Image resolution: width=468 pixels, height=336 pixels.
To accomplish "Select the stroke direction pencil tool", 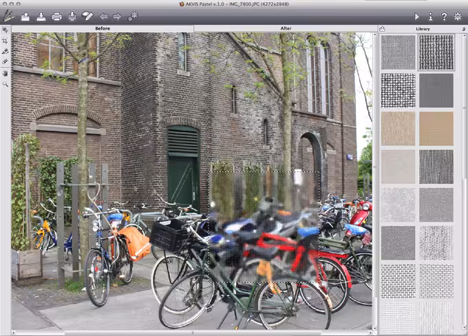I will click(x=5, y=52).
